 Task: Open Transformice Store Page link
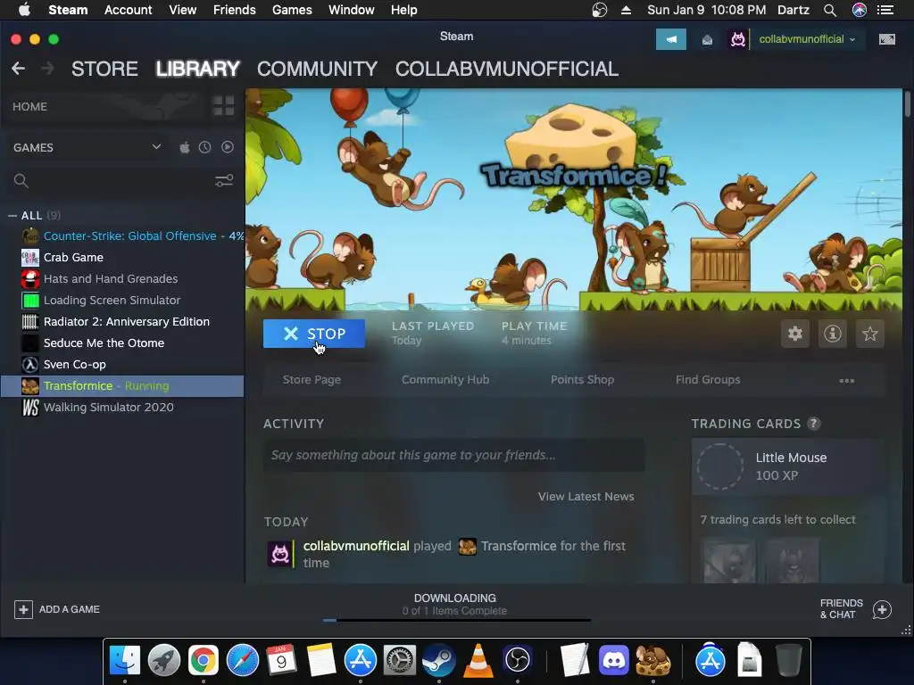click(x=312, y=380)
